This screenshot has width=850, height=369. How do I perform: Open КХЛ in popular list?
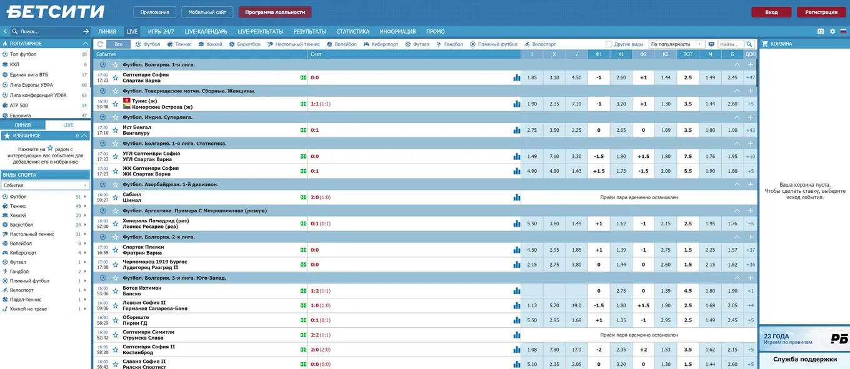tap(45, 64)
